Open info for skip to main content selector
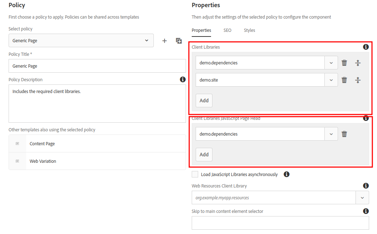The width and height of the screenshot is (377, 234). tap(366, 211)
